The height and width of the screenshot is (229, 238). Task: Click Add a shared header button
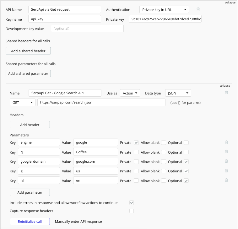[28, 51]
